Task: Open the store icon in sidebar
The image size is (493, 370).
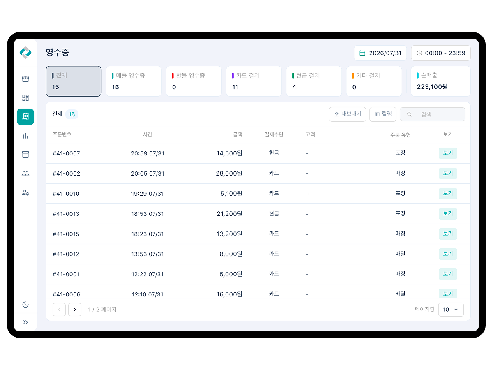Action: [25, 79]
